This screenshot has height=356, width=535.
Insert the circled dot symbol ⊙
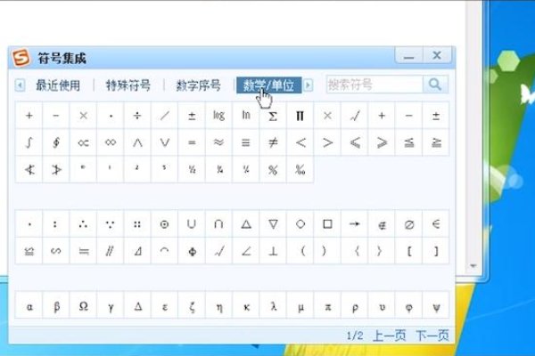(x=164, y=224)
